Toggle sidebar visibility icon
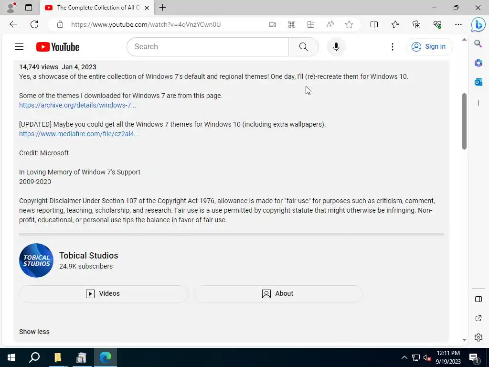The width and height of the screenshot is (489, 367). (x=478, y=299)
